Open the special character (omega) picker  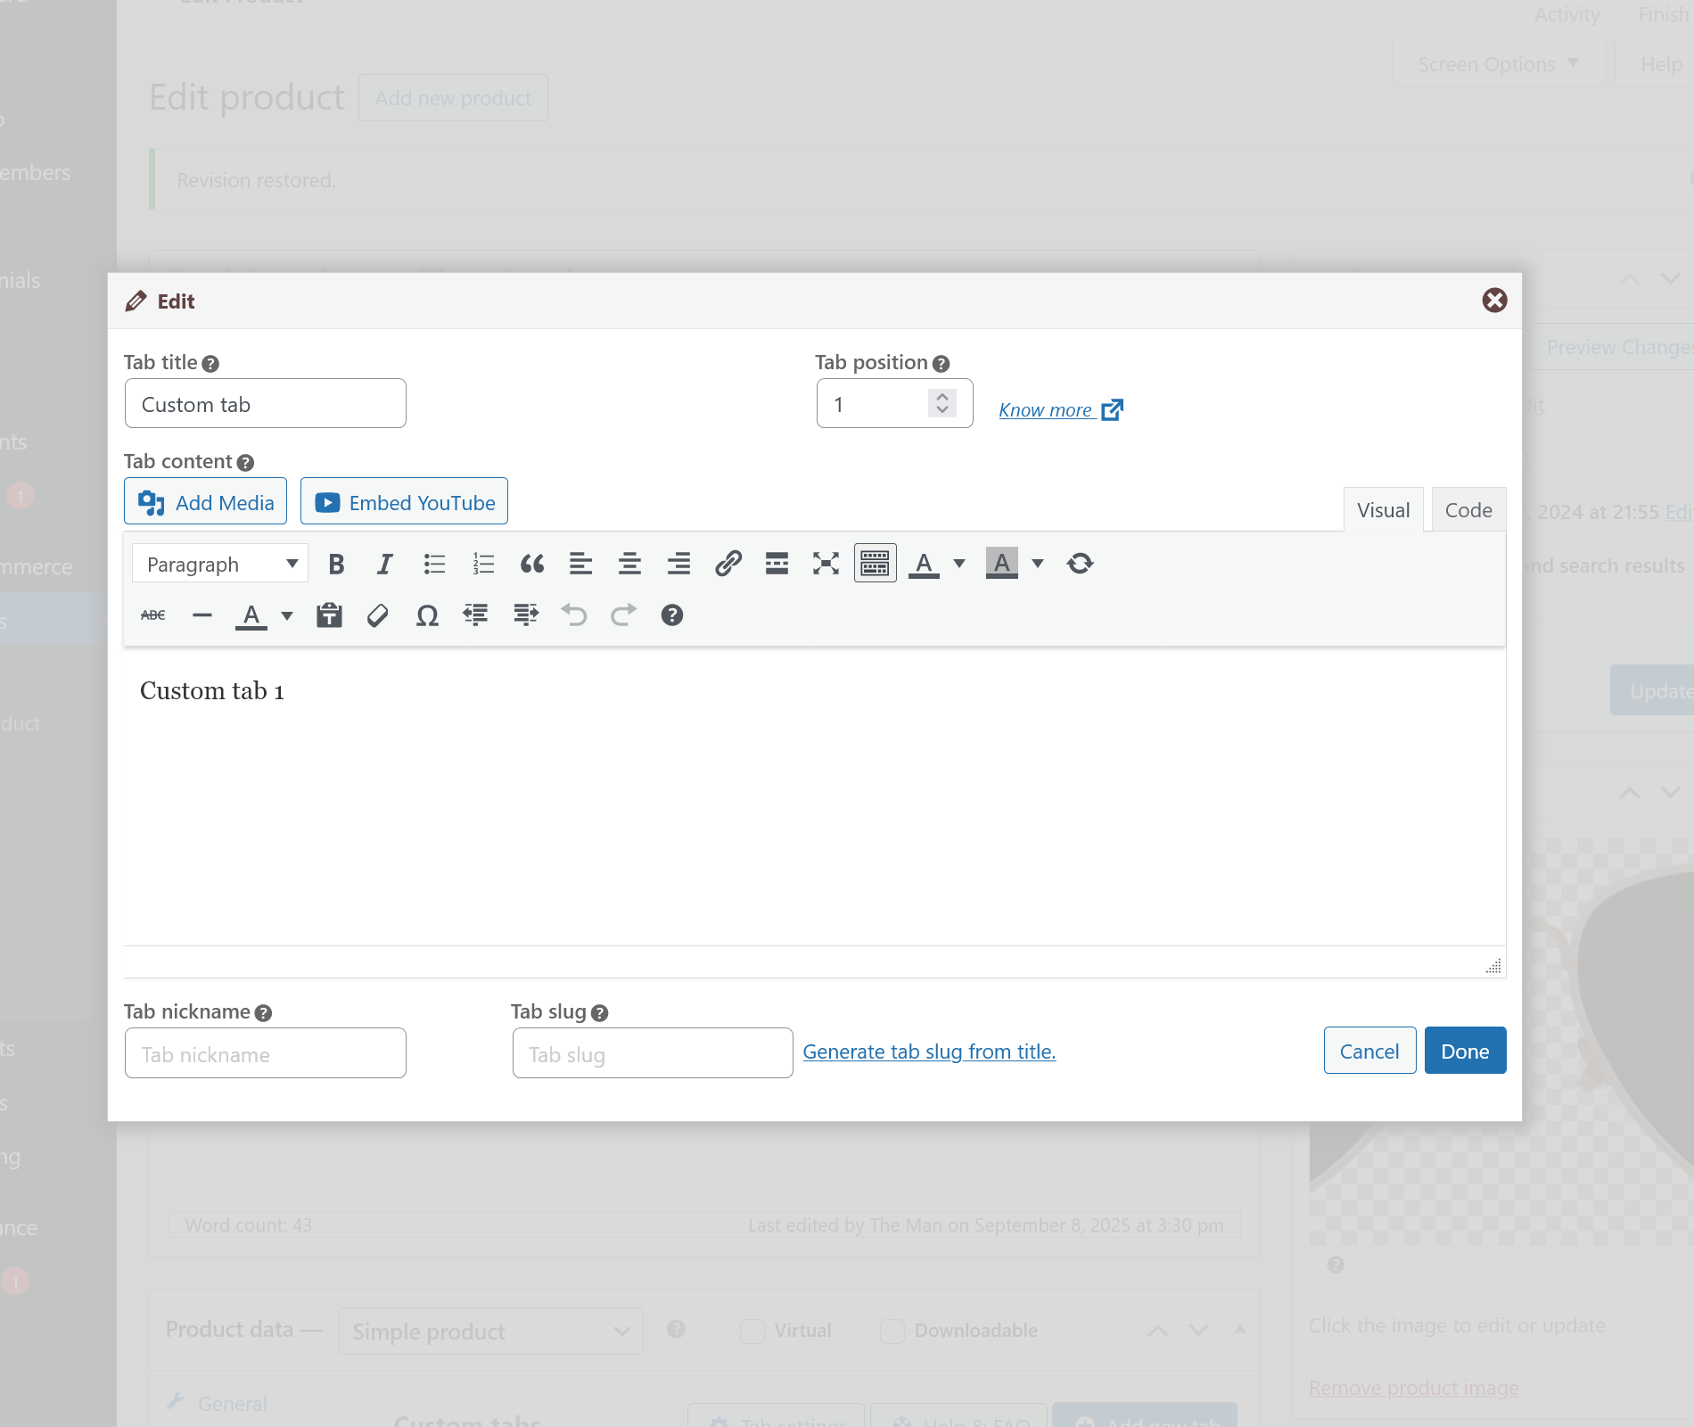pos(427,615)
